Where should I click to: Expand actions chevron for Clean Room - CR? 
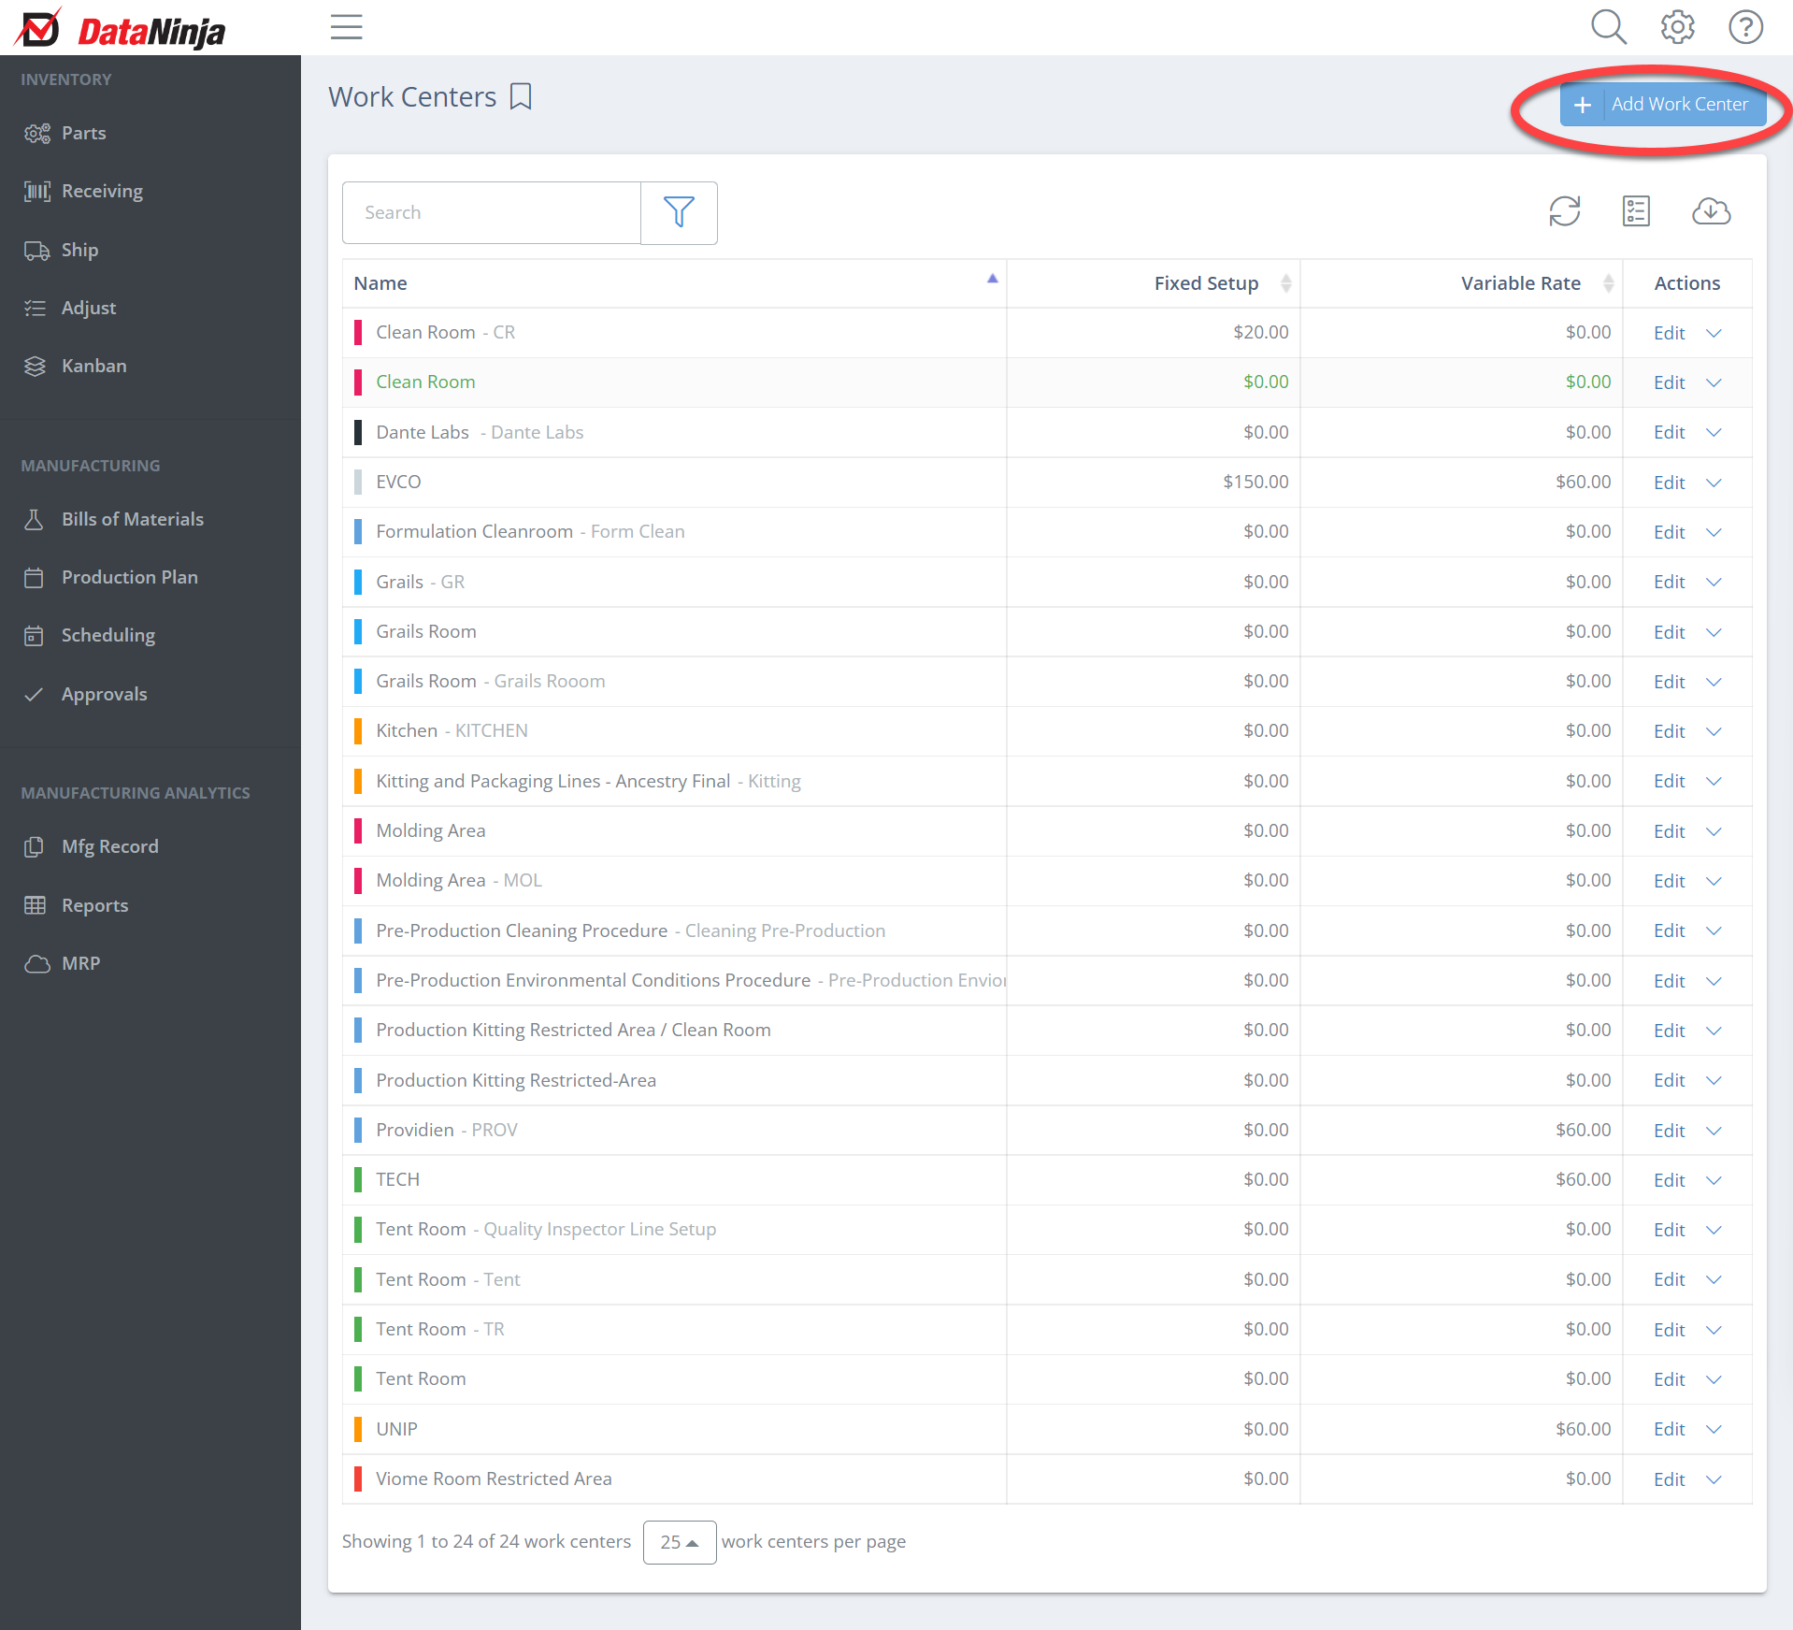pyautogui.click(x=1713, y=333)
